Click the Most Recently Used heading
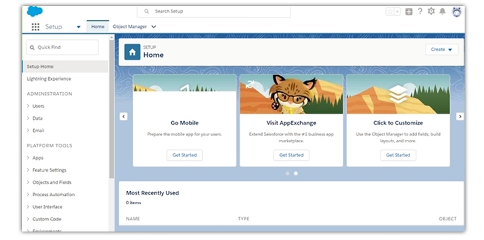The image size is (484, 240). pyautogui.click(x=152, y=193)
